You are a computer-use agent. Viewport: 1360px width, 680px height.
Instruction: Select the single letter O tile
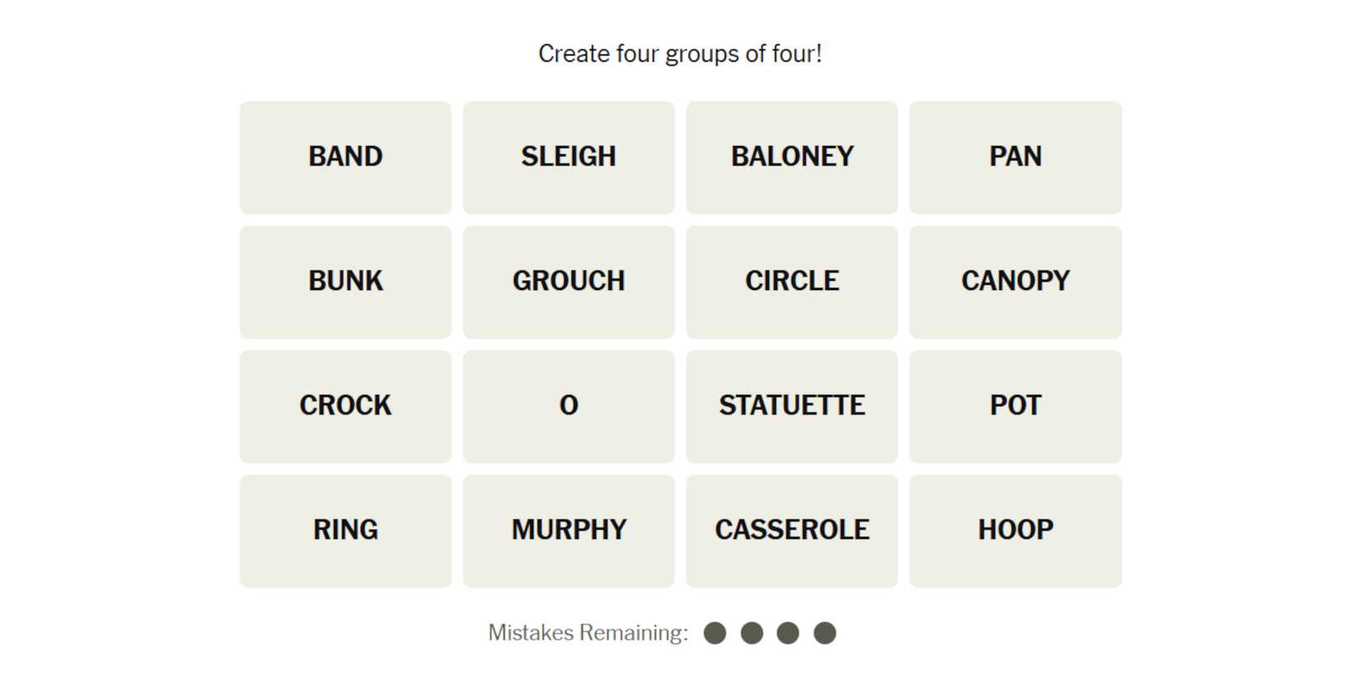pos(569,406)
